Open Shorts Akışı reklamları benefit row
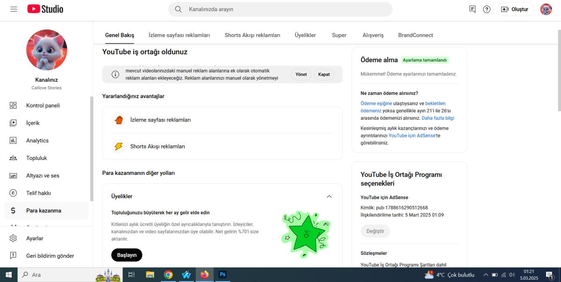Viewport: 561px width, 282px height. 223,146
